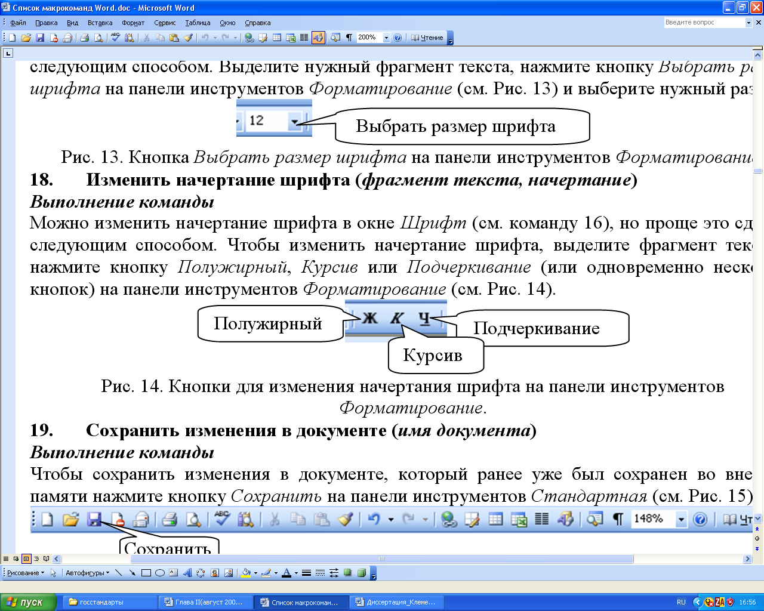Screen dimensions: 764x611
Task: Select the Arrow drawing tool
Action: tap(132, 573)
